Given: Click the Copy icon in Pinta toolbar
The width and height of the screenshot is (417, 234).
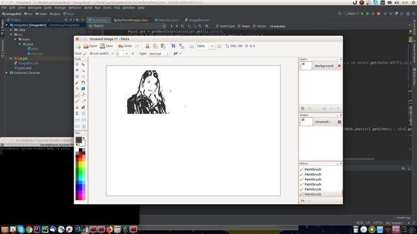Looking at the screenshot, I should (155, 46).
